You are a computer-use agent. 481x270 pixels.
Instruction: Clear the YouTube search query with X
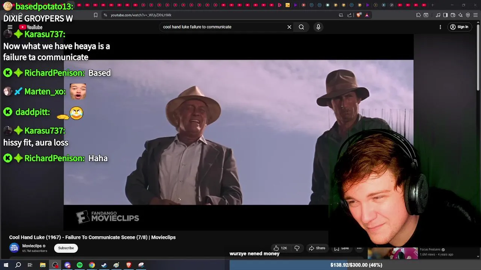coord(289,27)
